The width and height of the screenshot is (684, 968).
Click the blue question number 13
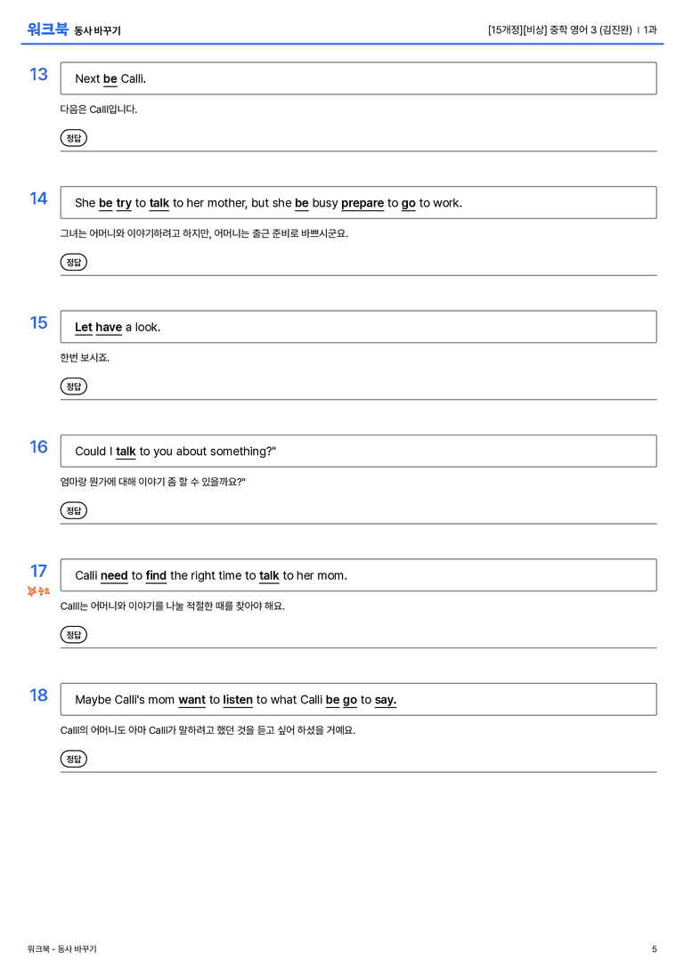pyautogui.click(x=38, y=75)
